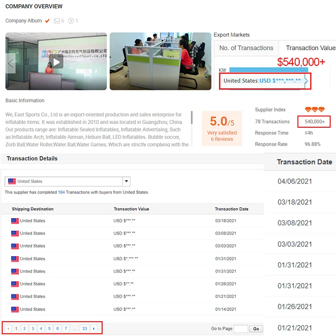Open the 6 Reviews link

tap(222, 139)
